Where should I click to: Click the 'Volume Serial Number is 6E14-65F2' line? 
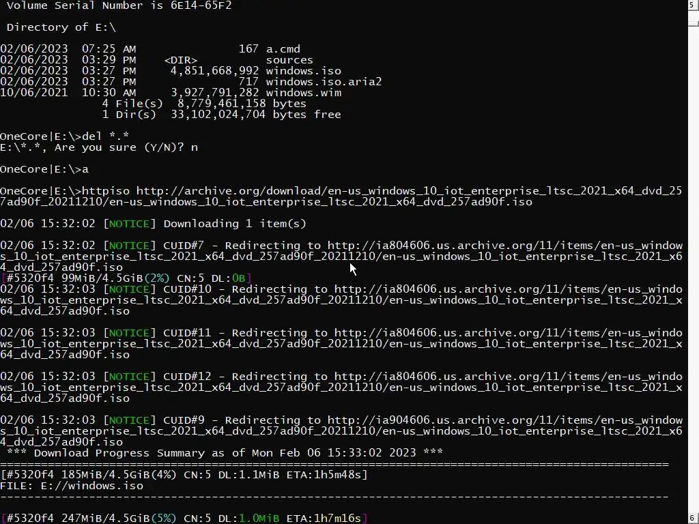[119, 5]
